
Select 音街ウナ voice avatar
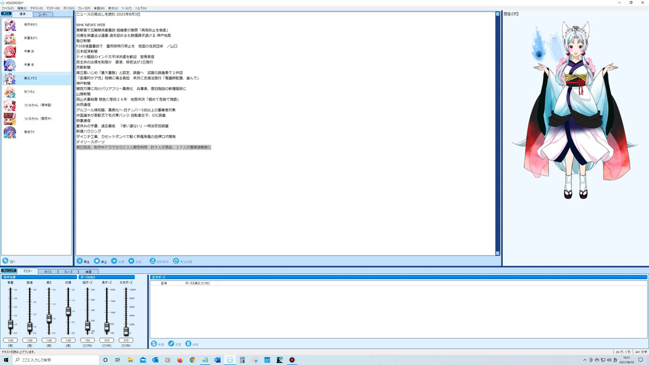pos(9,132)
